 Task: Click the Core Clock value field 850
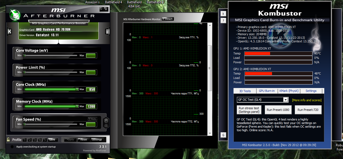91,89
